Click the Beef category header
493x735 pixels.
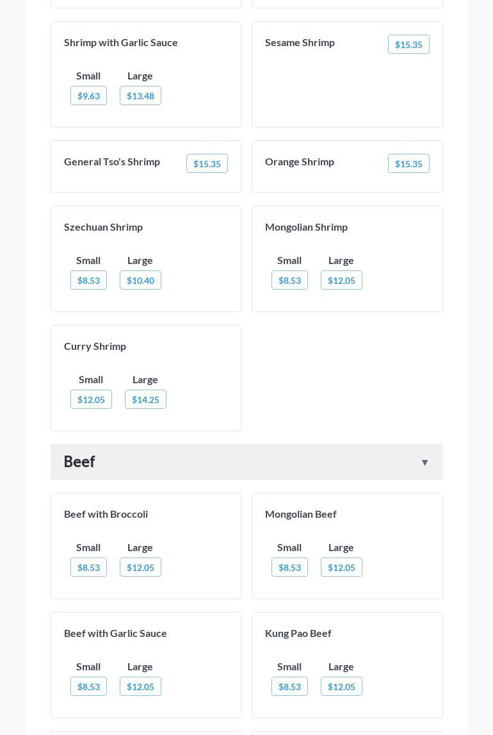click(79, 462)
